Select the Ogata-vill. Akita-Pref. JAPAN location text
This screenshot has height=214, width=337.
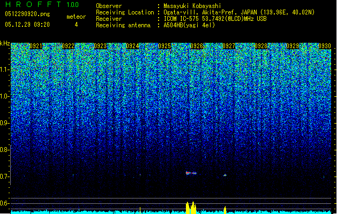[239, 12]
